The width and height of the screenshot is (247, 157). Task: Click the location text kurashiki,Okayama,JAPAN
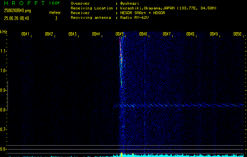pos(147,8)
